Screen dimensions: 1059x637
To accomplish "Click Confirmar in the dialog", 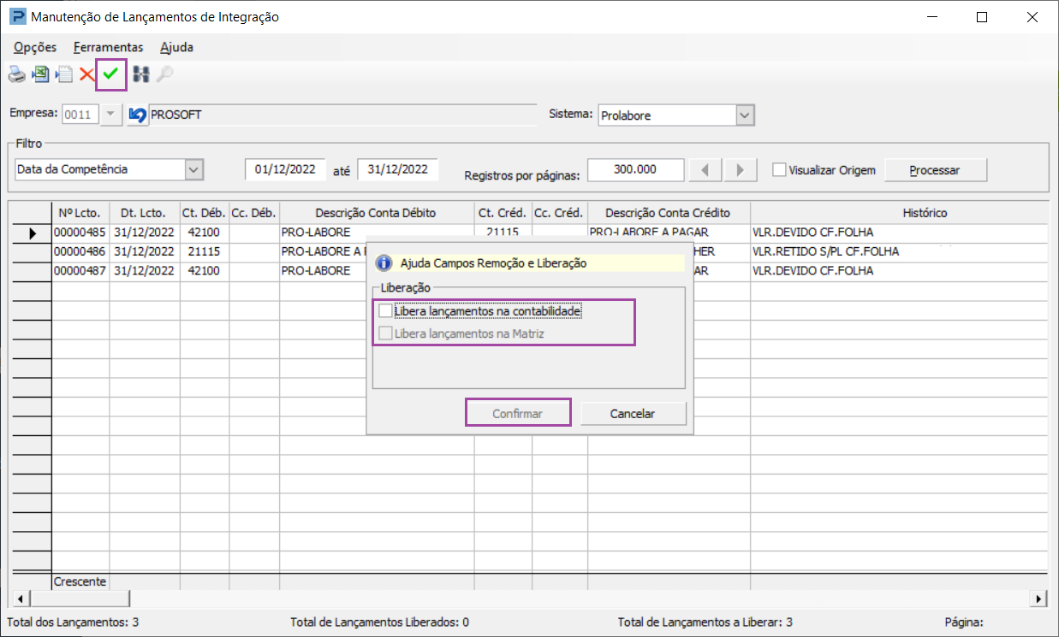I will (518, 413).
